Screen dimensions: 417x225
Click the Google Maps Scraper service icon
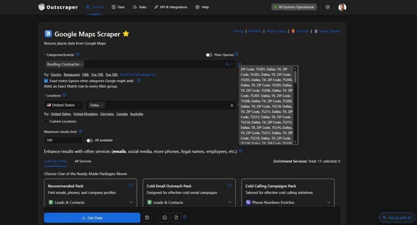point(48,34)
